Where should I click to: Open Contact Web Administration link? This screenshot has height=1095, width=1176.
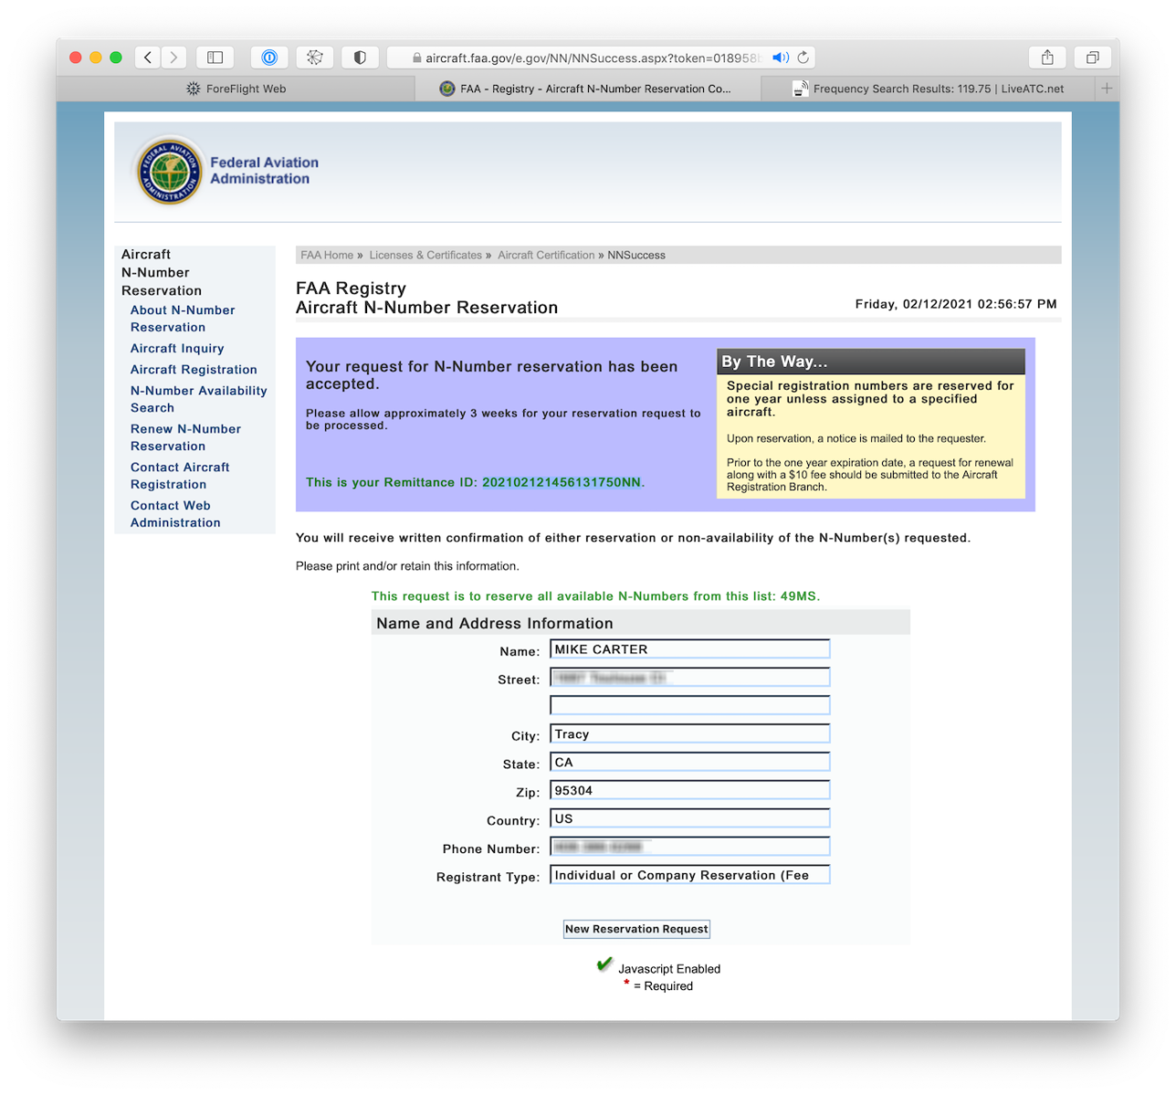[x=175, y=514]
